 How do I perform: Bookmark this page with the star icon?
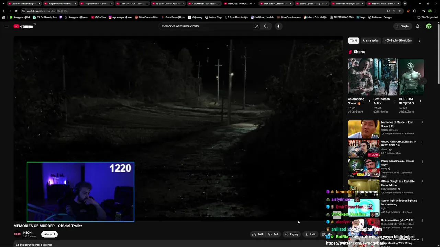400,11
